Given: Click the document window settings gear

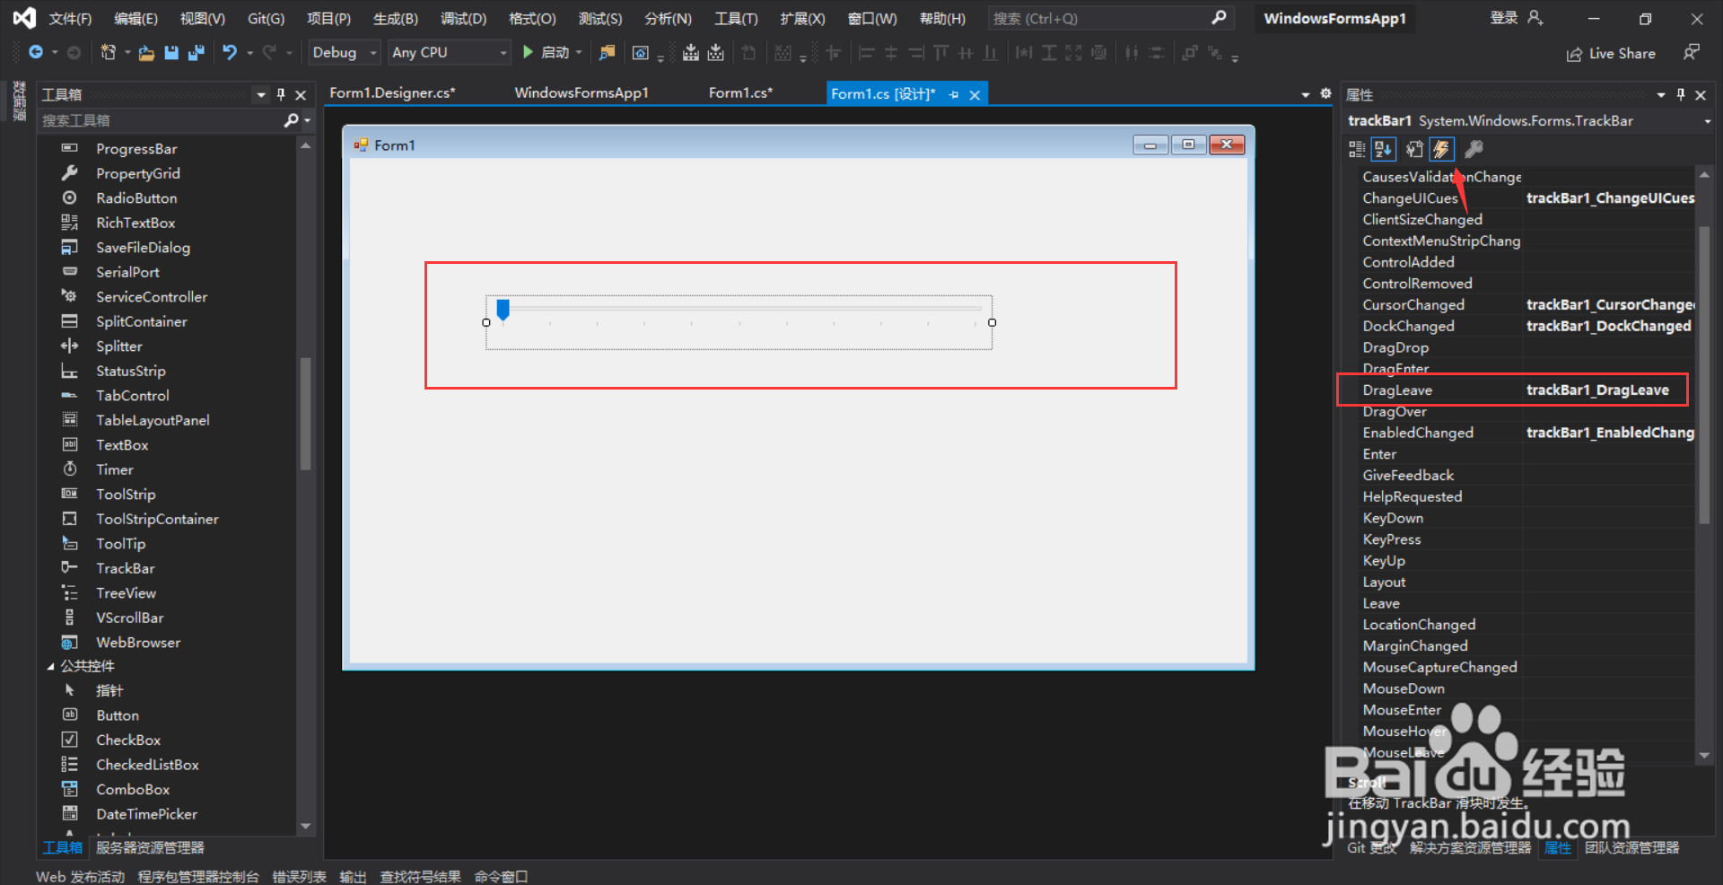Looking at the screenshot, I should [1325, 93].
